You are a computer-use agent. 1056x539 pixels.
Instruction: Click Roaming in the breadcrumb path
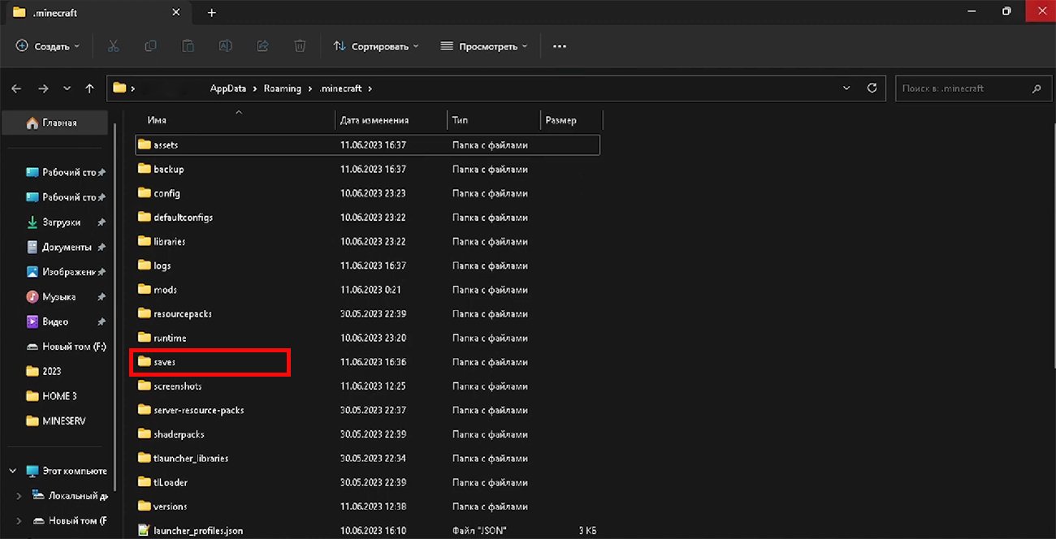[x=282, y=88]
